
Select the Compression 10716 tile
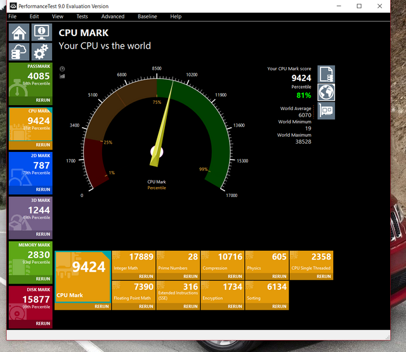coord(223,262)
